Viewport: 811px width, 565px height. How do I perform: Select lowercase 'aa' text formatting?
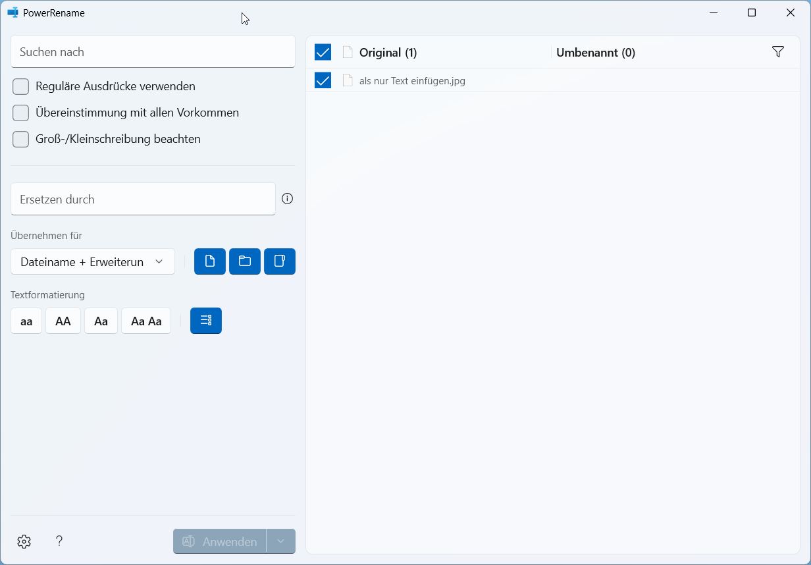(x=26, y=321)
